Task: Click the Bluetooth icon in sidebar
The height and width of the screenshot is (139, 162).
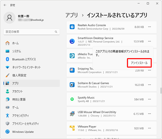Action: click(x=7, y=59)
